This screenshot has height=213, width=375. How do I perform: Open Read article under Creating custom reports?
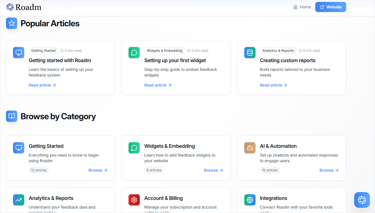coord(271,85)
